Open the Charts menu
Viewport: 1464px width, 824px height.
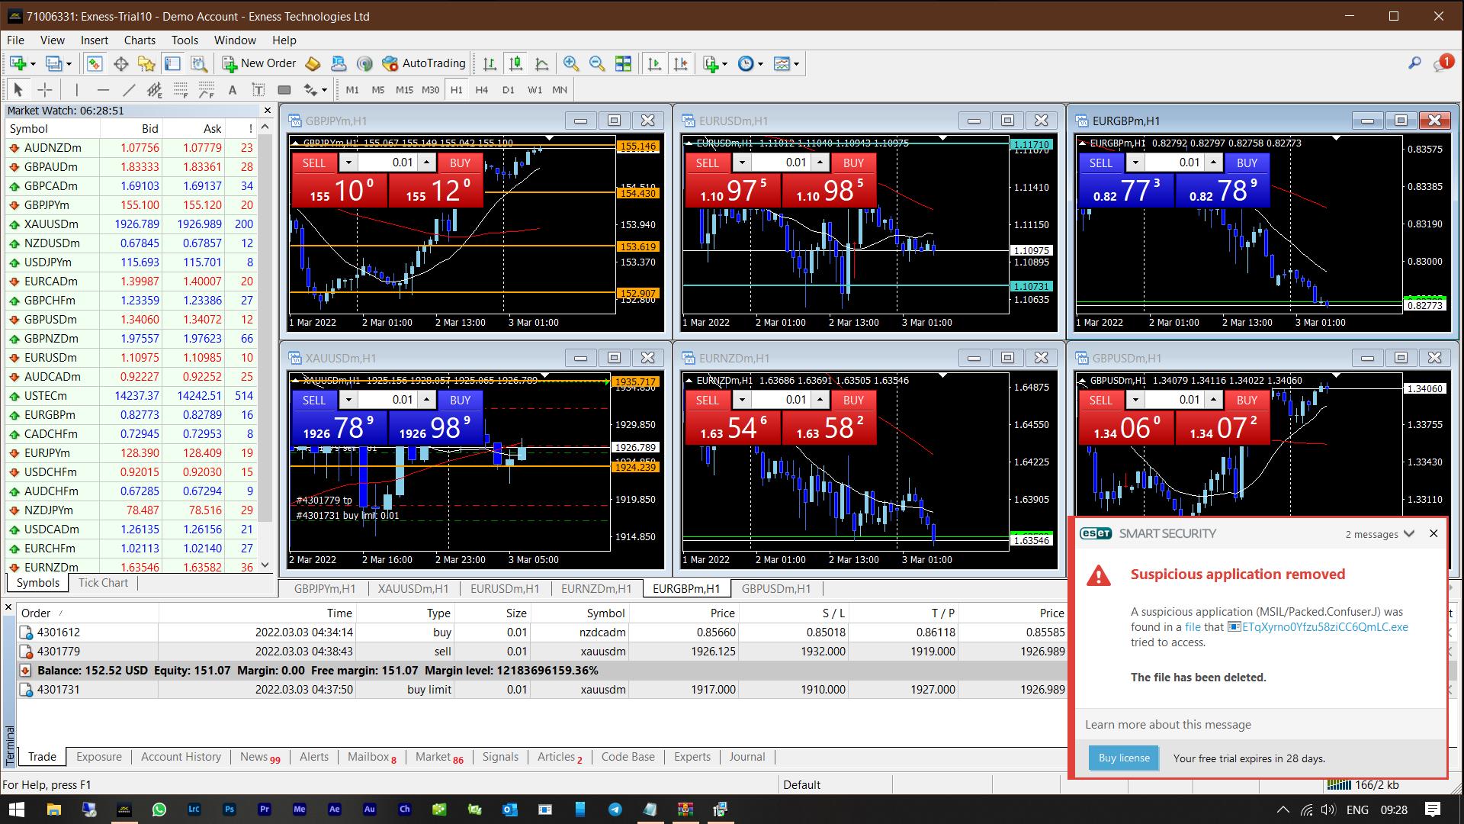pyautogui.click(x=140, y=40)
